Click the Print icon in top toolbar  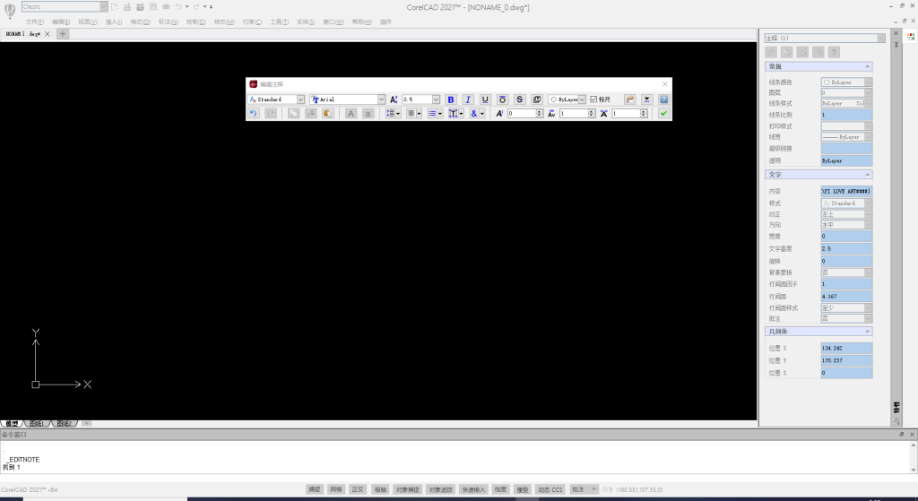coord(166,6)
